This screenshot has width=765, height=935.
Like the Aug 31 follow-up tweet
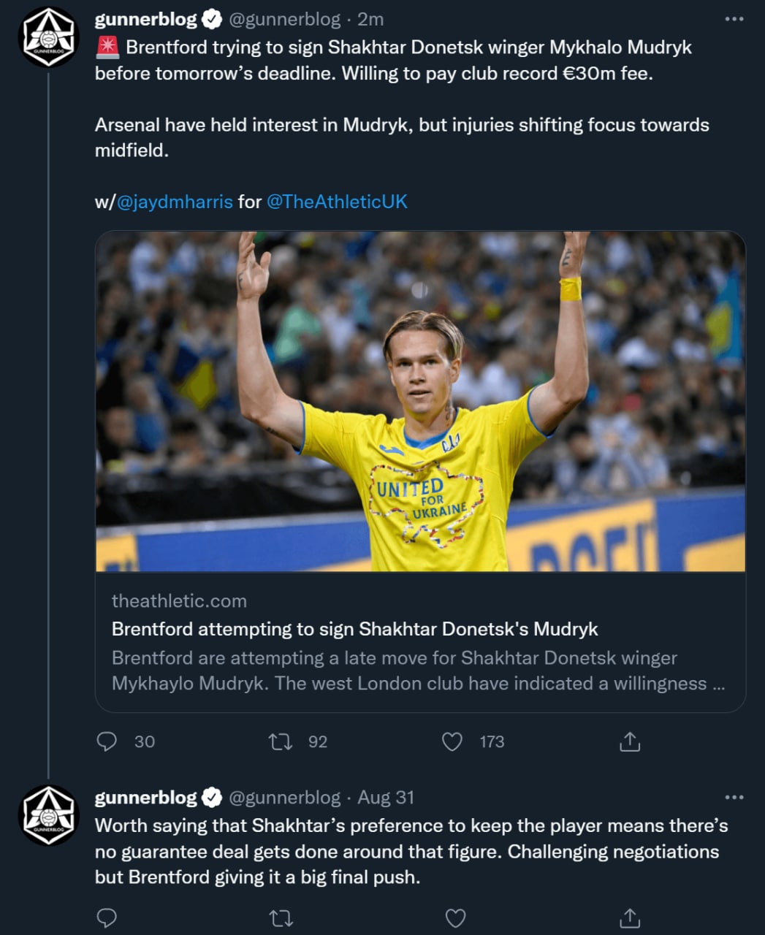coord(455,917)
